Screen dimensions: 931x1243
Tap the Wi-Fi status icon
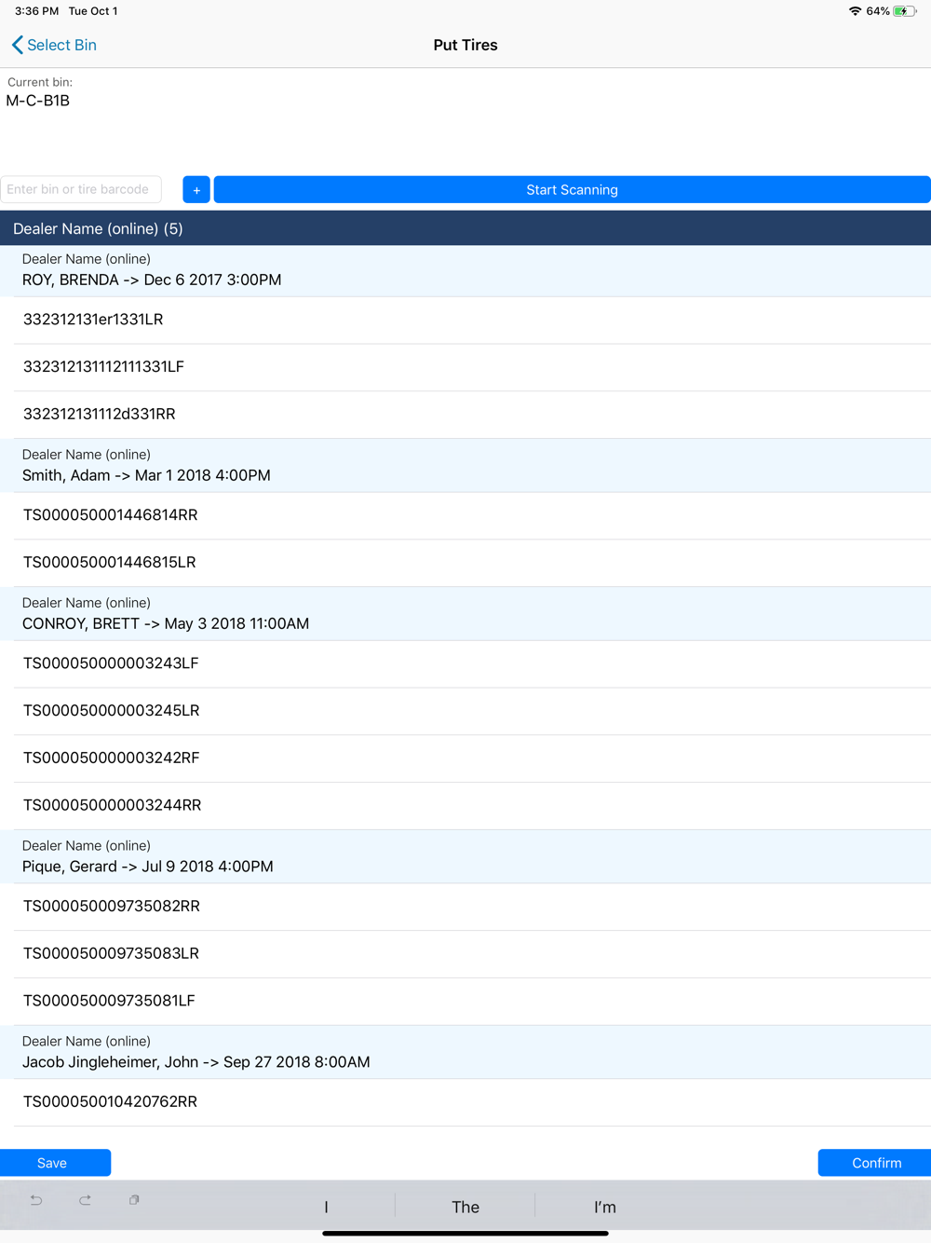(x=855, y=11)
